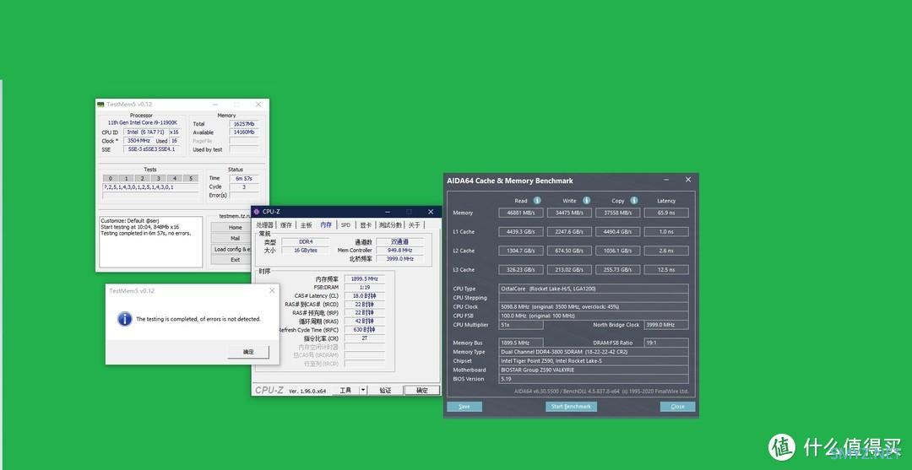Viewport: 912px width, 470px height.
Task: Click L3 Cache Latency value 12.5 ns
Action: point(666,269)
